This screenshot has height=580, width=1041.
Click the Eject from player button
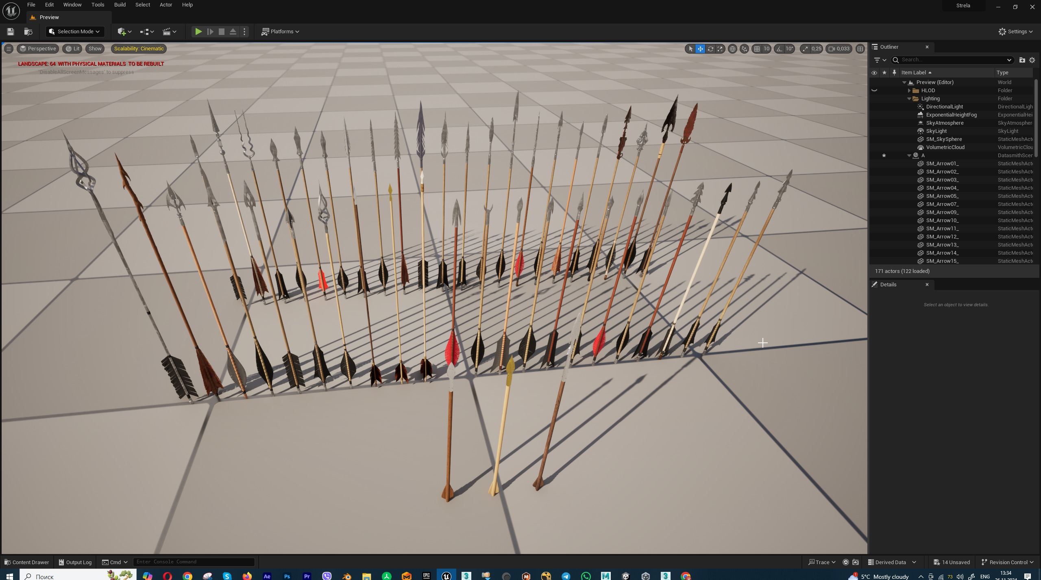pyautogui.click(x=233, y=32)
